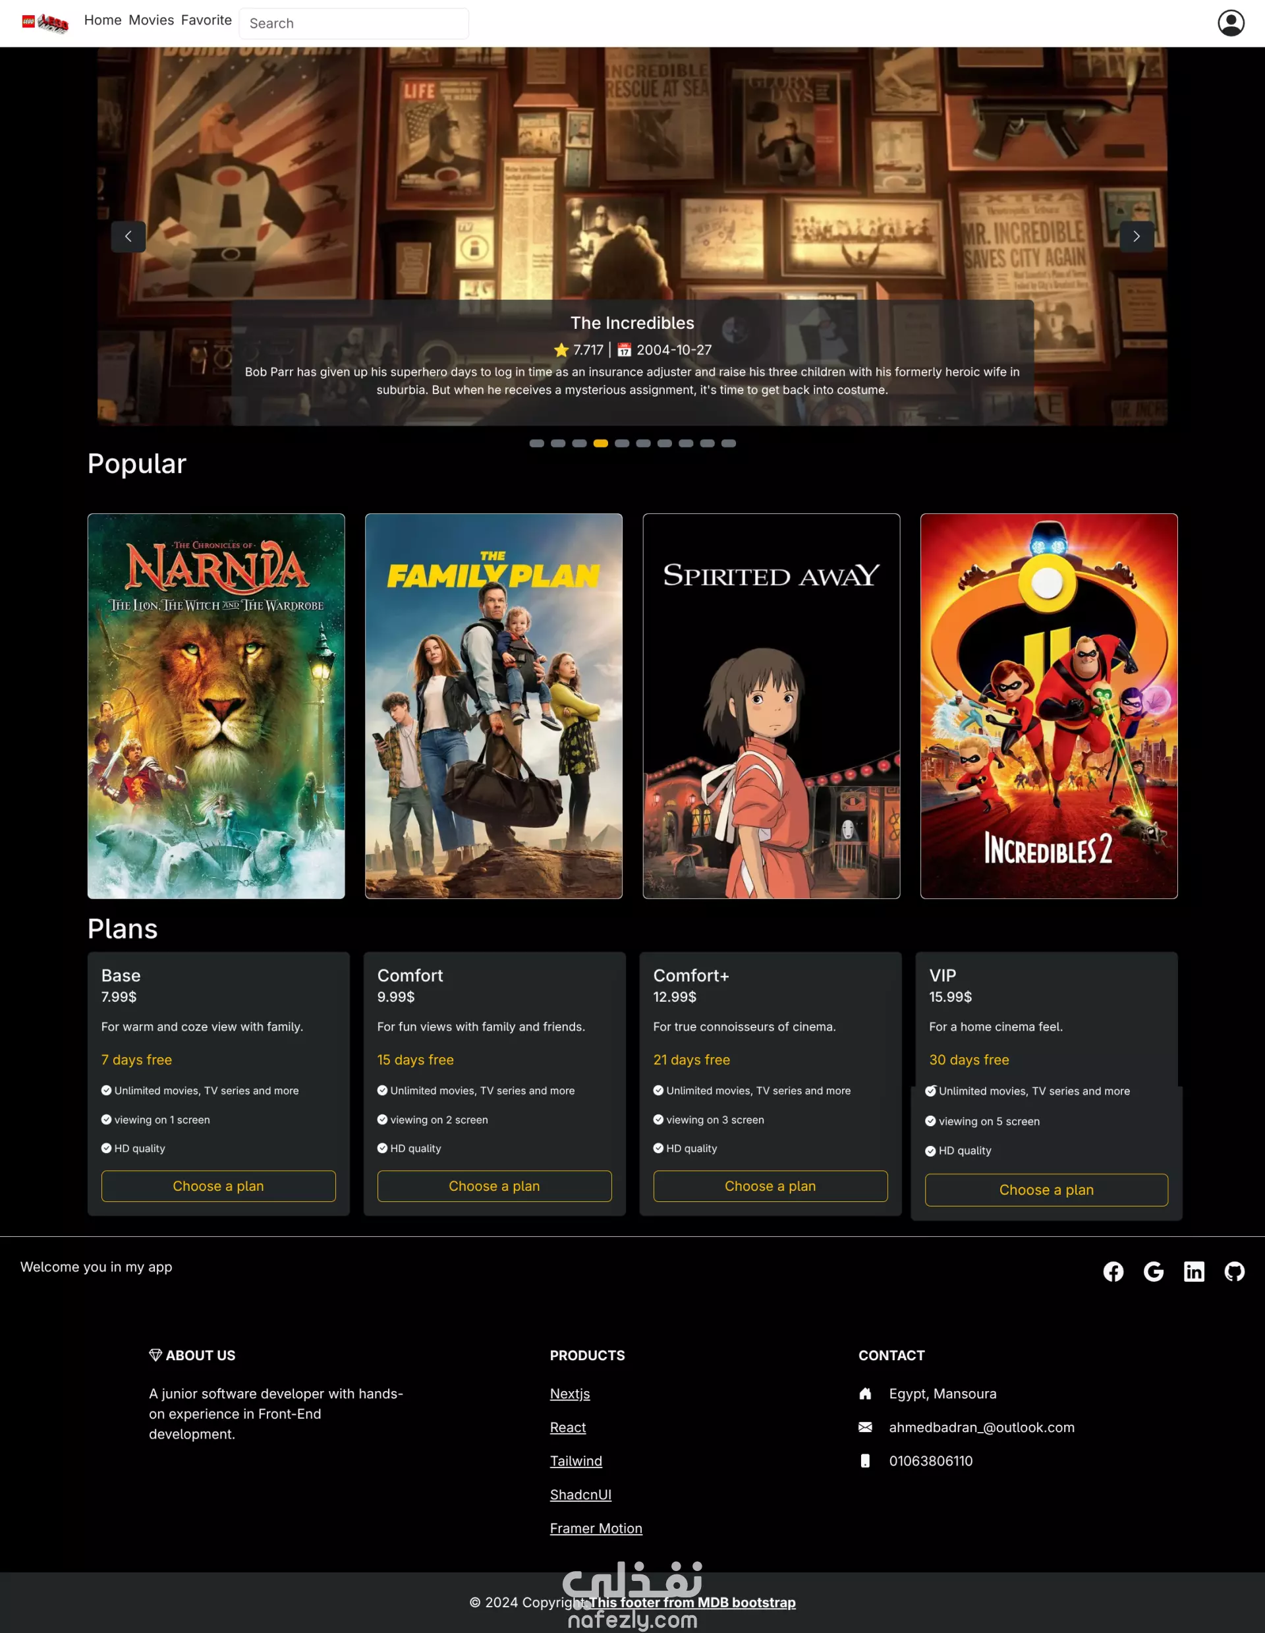1265x1633 pixels.
Task: Open the user profile avatar icon
Action: point(1231,23)
